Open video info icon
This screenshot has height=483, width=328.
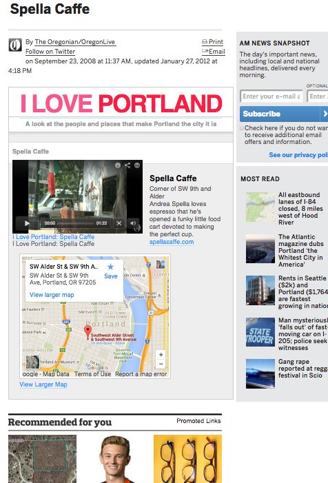pyautogui.click(x=118, y=165)
